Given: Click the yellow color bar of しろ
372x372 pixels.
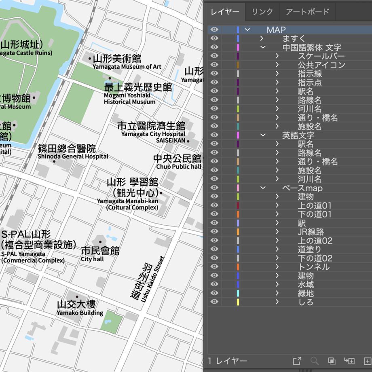Looking at the screenshot, I should coord(238,302).
